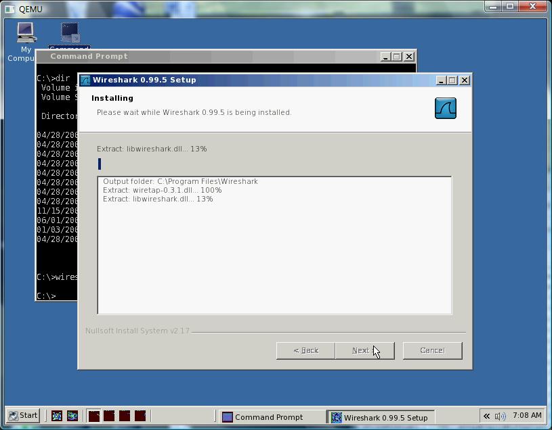Click the disabled Back button

(305, 350)
